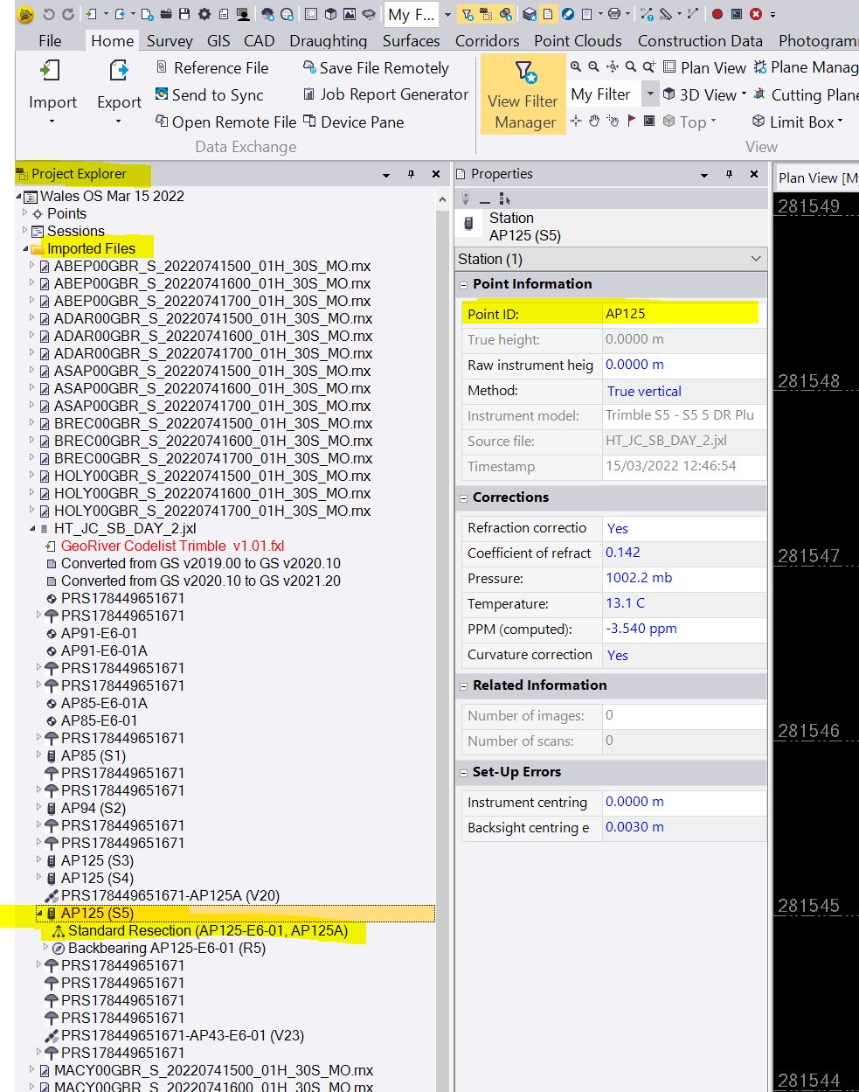Open the Import menu button
859x1092 pixels.
[x=52, y=92]
